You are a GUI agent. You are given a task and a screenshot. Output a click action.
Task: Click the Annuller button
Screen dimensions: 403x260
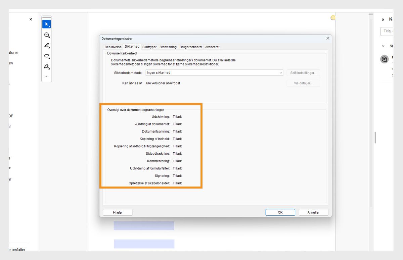[313, 212]
